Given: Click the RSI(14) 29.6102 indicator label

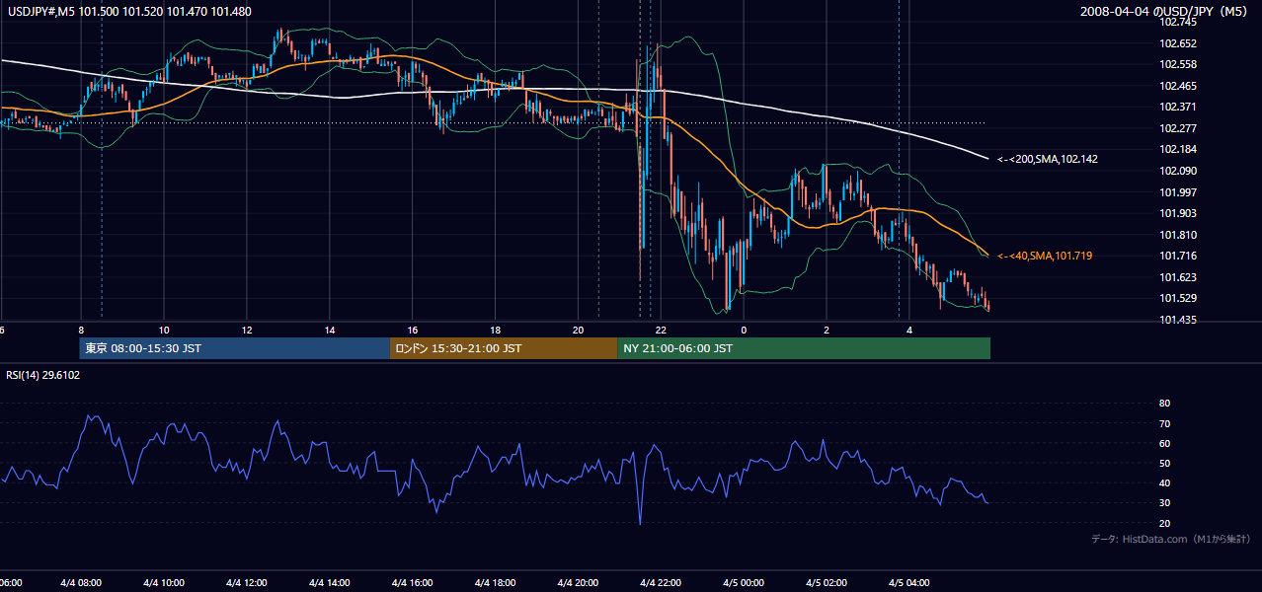Looking at the screenshot, I should click(x=43, y=375).
